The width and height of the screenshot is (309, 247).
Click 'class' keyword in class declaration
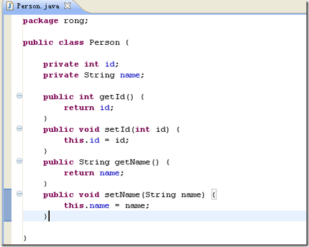(72, 42)
